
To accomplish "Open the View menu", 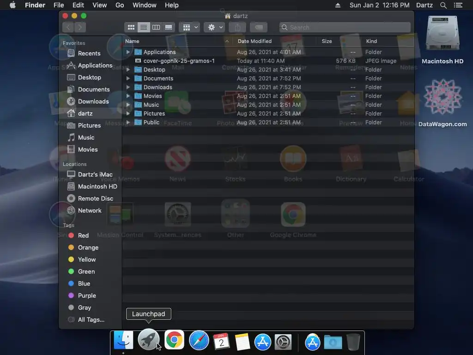I will 100,5.
